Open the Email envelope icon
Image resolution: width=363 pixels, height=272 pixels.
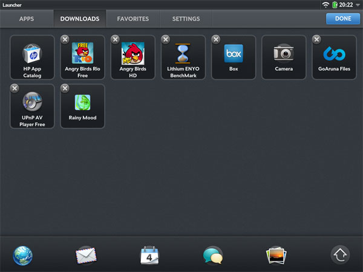click(86, 256)
